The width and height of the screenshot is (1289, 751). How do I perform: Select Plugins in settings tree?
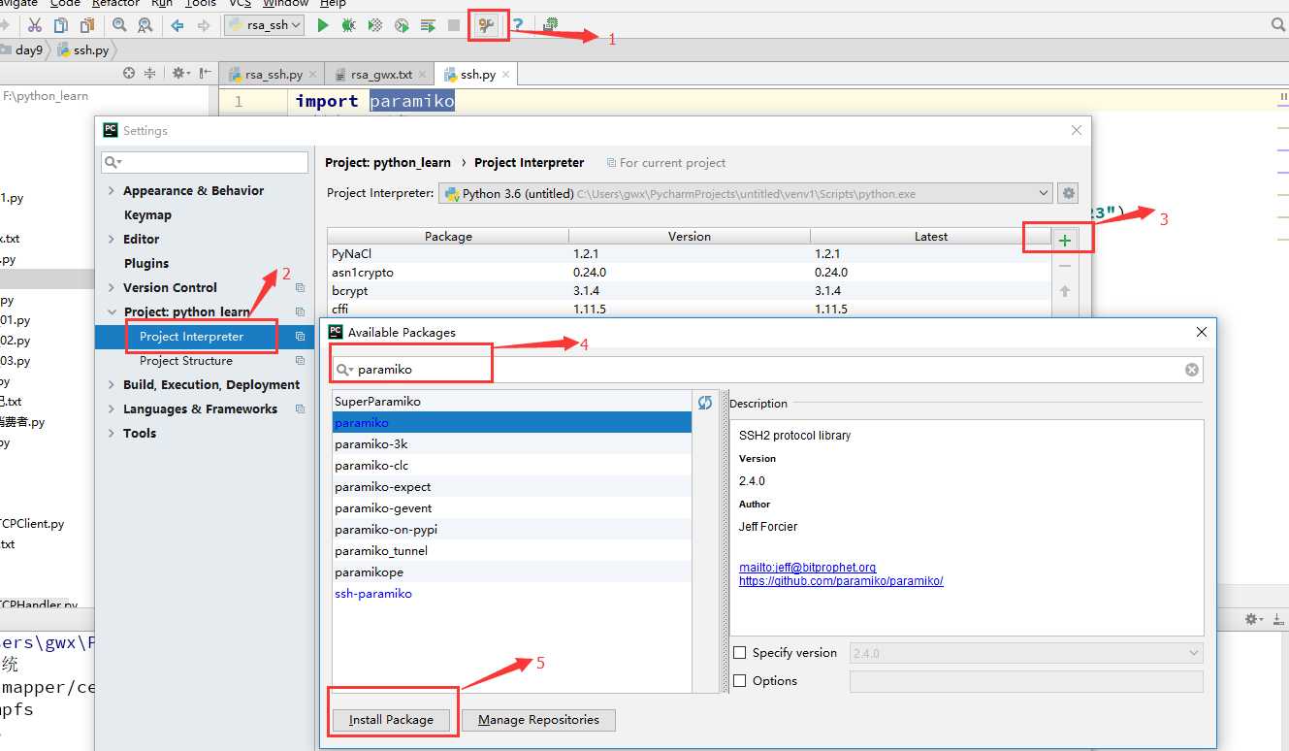coord(146,264)
